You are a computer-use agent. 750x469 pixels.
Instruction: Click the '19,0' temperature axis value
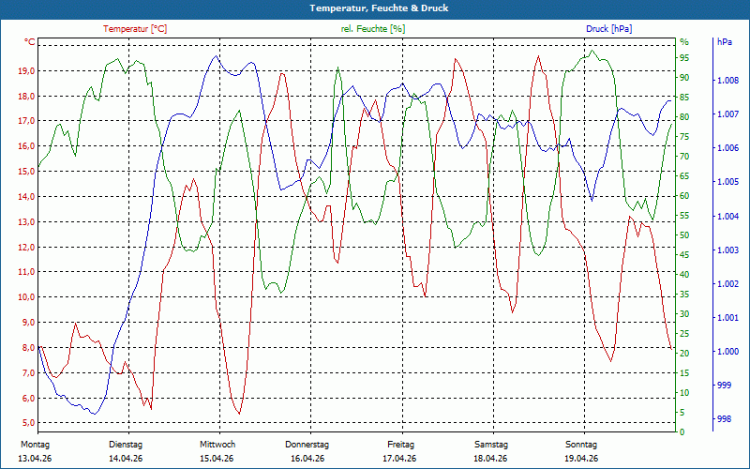click(x=26, y=71)
